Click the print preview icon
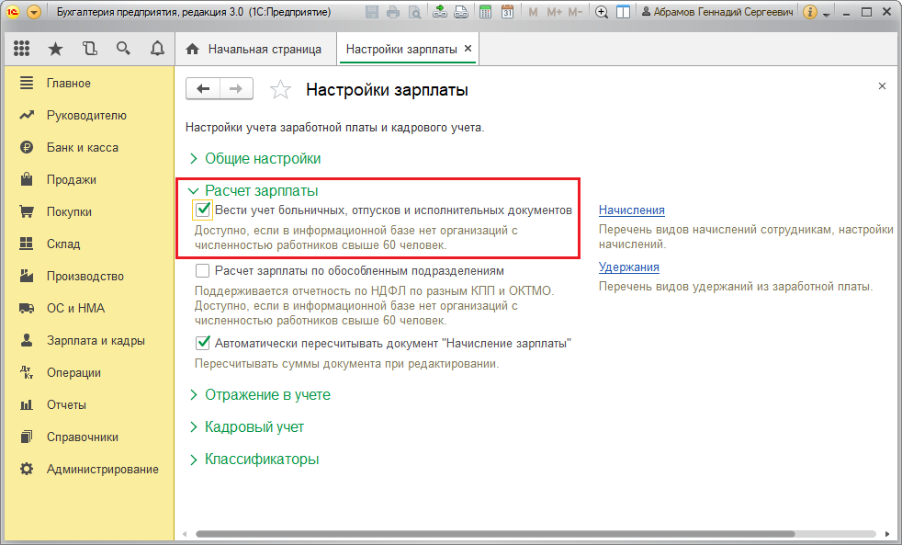 (414, 12)
